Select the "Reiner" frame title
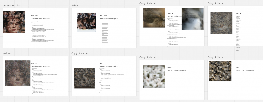 (x=75, y=6)
